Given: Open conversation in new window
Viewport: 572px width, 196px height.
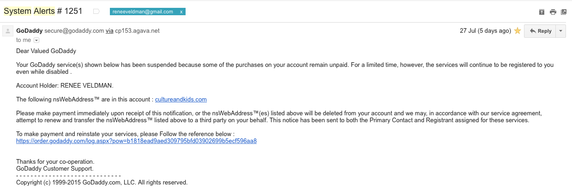Looking at the screenshot, I should click(564, 12).
